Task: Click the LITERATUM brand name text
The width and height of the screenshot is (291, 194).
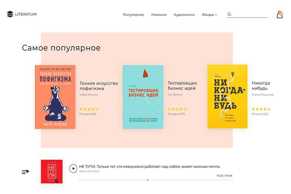Action: [26, 14]
